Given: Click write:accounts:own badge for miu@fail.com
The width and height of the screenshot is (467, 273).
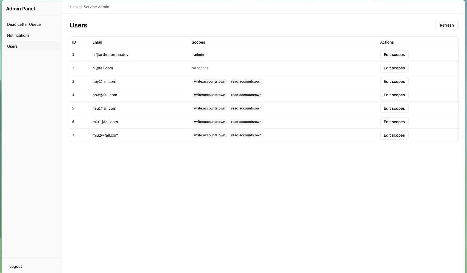Looking at the screenshot, I should point(209,108).
